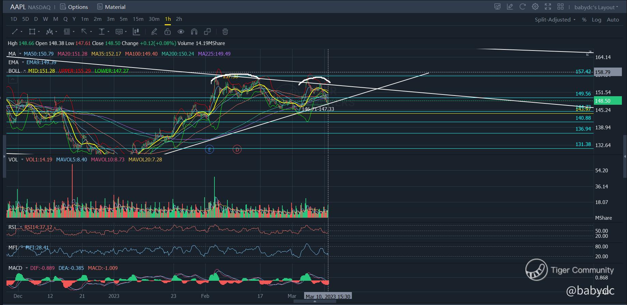The width and height of the screenshot is (627, 305).
Task: Click the Material text label
Action: click(115, 7)
